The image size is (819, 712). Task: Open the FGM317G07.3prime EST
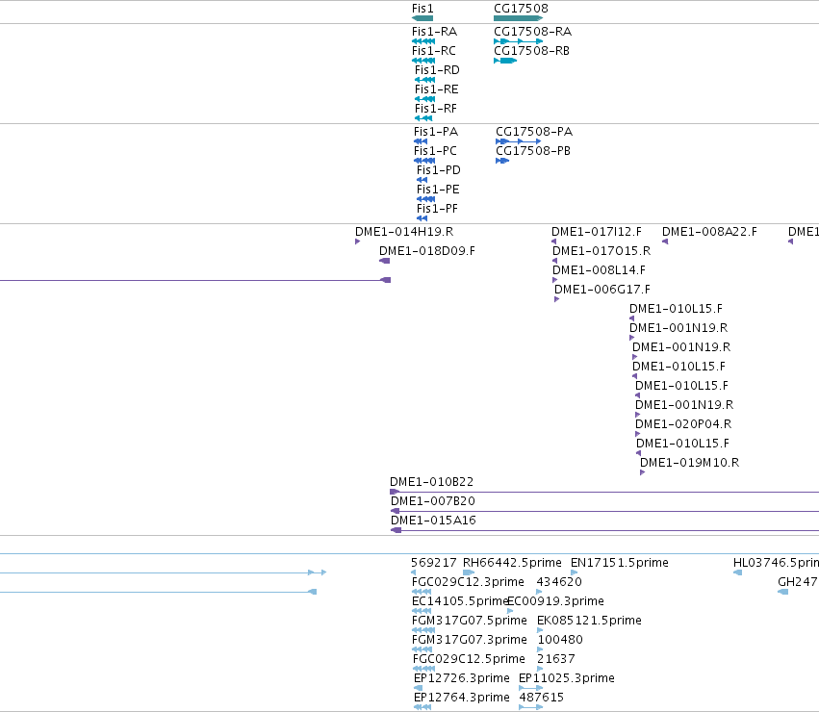coord(422,649)
